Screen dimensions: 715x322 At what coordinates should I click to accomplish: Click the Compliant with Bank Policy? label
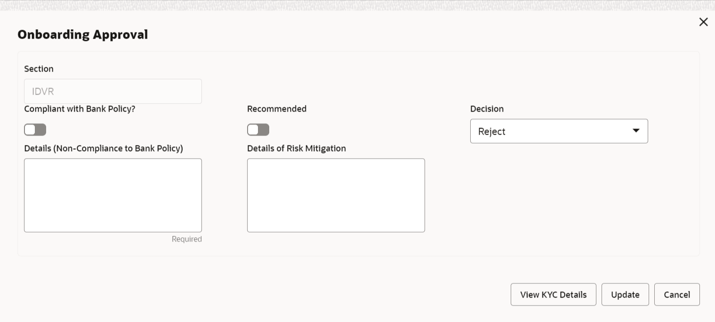click(x=80, y=109)
